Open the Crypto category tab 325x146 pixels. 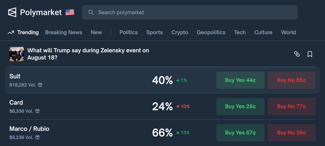click(x=180, y=32)
